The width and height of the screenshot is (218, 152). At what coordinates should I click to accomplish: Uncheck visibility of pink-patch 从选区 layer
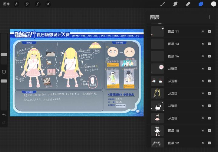pyautogui.click(x=210, y=69)
